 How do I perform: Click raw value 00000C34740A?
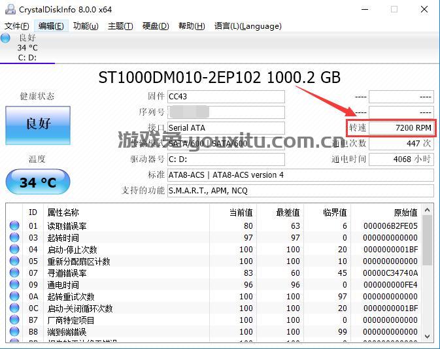click(x=390, y=273)
